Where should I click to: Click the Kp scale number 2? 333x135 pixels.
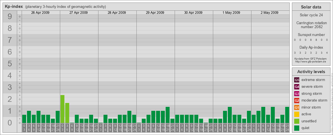coord(10,99)
